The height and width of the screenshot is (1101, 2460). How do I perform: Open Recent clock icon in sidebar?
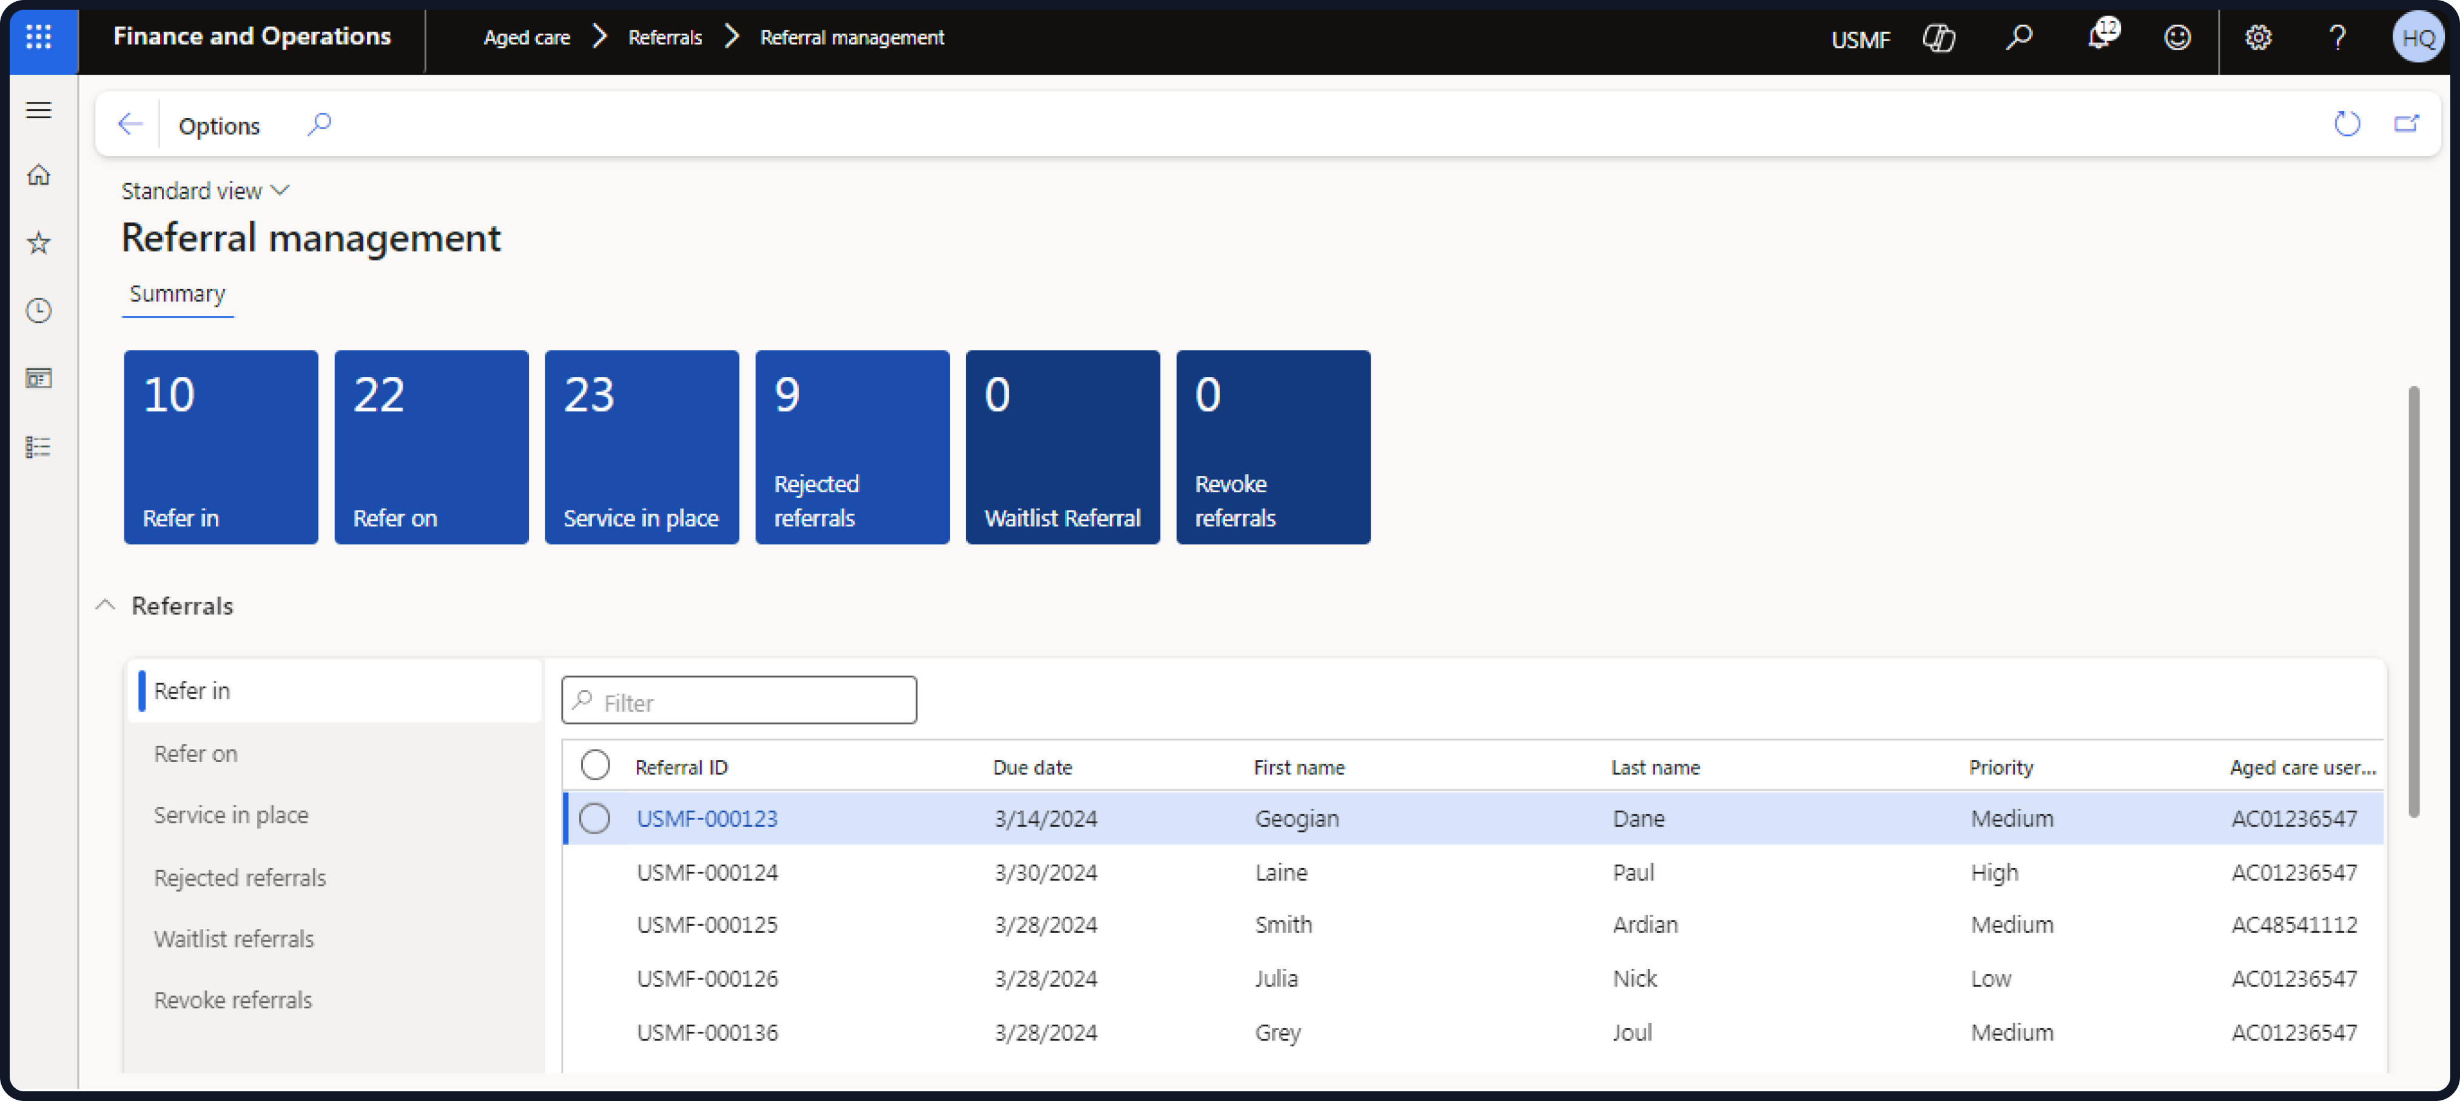39,311
